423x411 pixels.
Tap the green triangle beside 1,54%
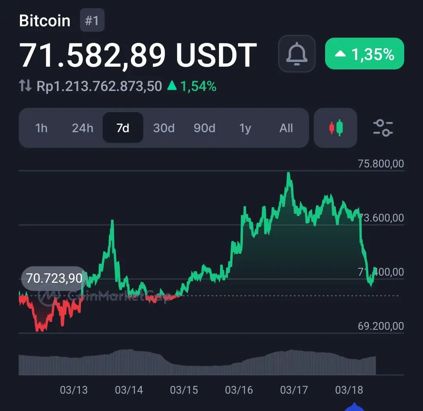pyautogui.click(x=172, y=85)
